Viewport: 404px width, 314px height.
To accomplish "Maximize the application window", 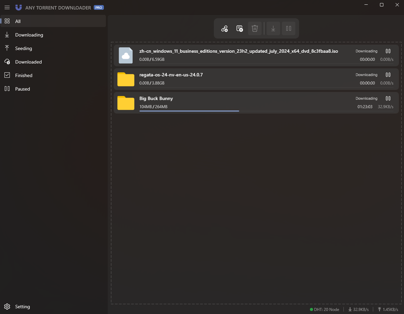I will coord(382,5).
